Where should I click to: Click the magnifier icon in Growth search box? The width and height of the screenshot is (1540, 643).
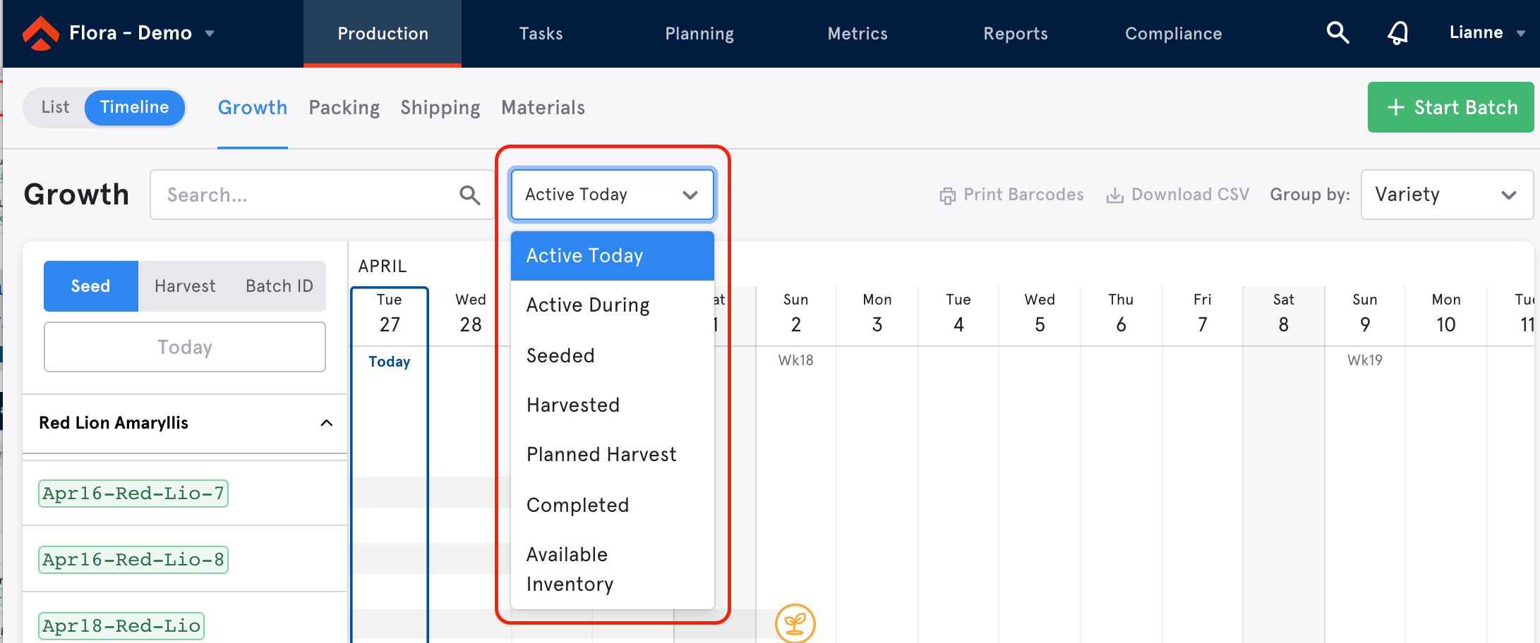coord(470,195)
